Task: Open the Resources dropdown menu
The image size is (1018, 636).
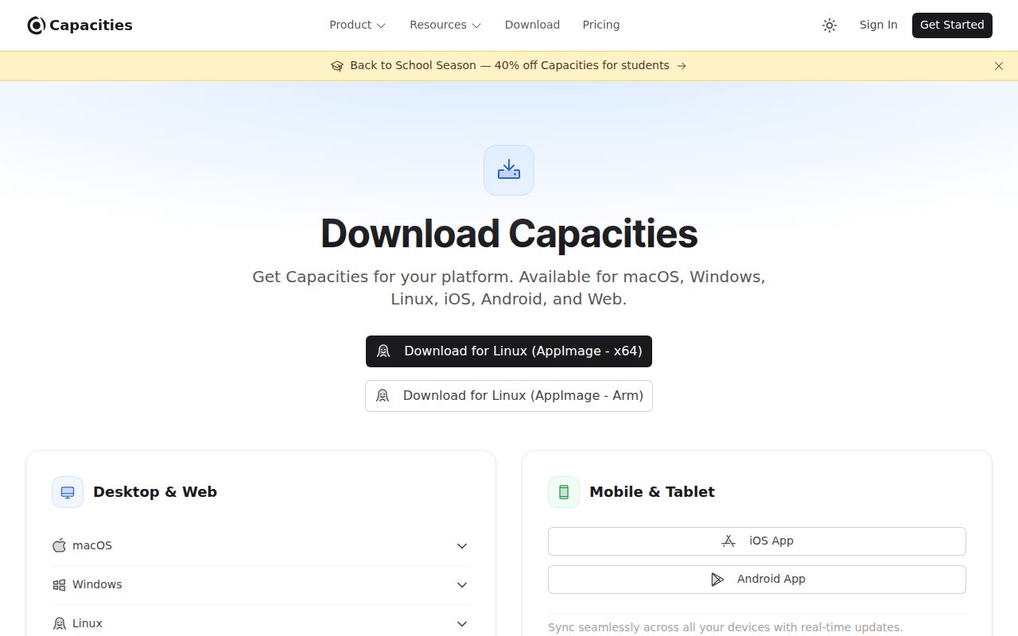Action: click(445, 25)
